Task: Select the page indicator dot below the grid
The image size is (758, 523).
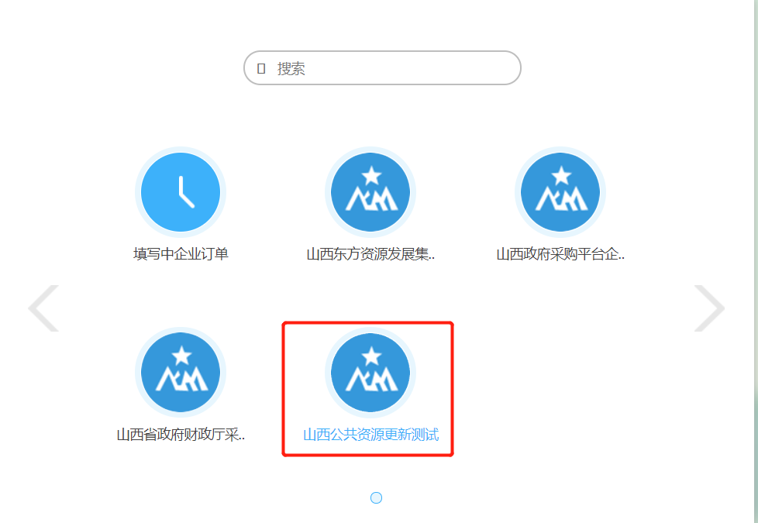Action: [x=376, y=498]
